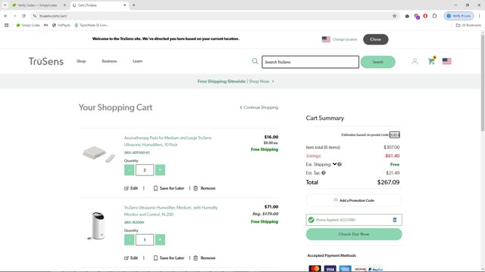View site information icon in address bar
This screenshot has width=485, height=272.
coord(35,16)
